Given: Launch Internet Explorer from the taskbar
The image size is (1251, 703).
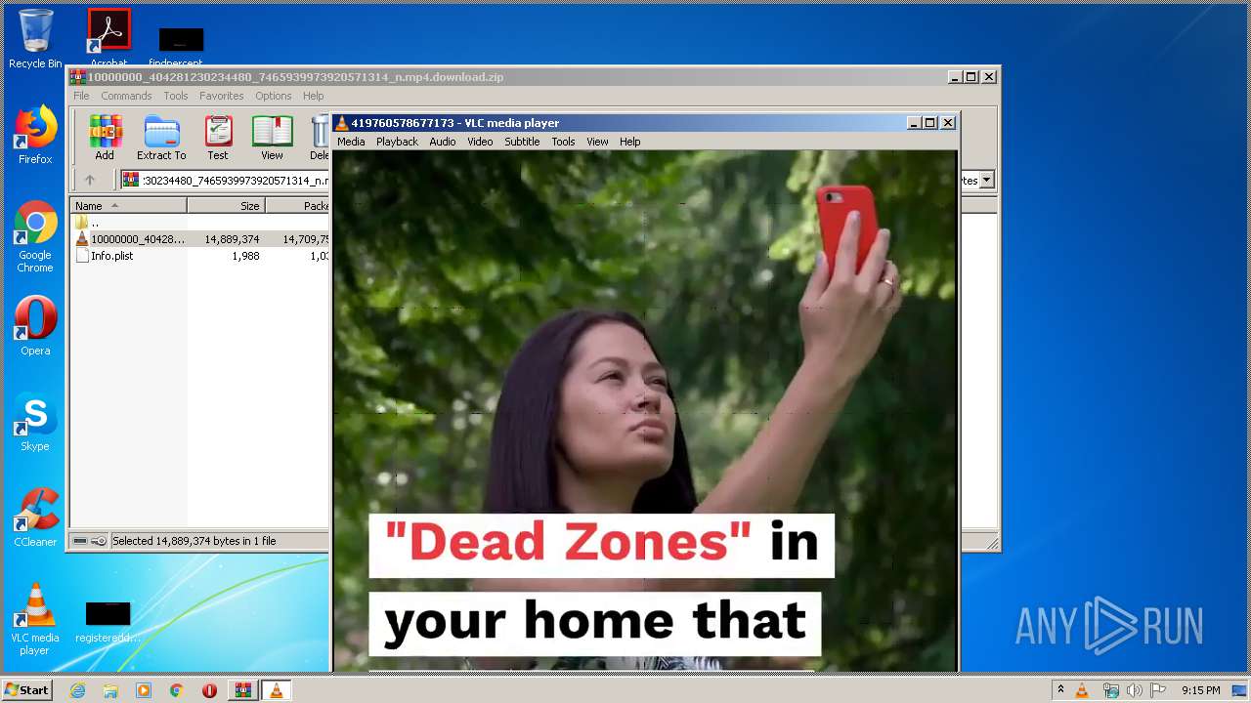Looking at the screenshot, I should pos(78,690).
